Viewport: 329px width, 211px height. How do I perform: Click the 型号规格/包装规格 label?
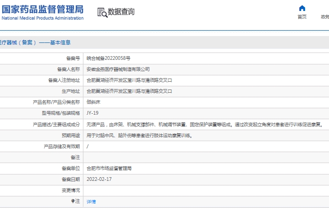61,113
